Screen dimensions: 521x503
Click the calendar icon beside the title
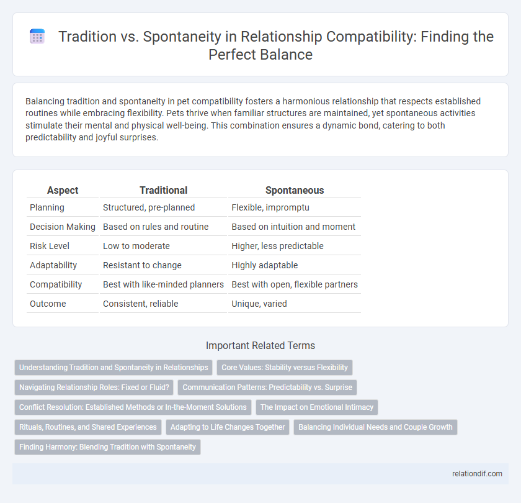(38, 37)
